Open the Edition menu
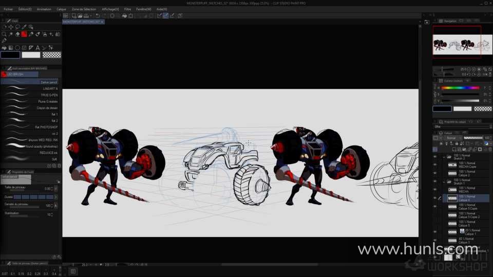 tap(25, 9)
